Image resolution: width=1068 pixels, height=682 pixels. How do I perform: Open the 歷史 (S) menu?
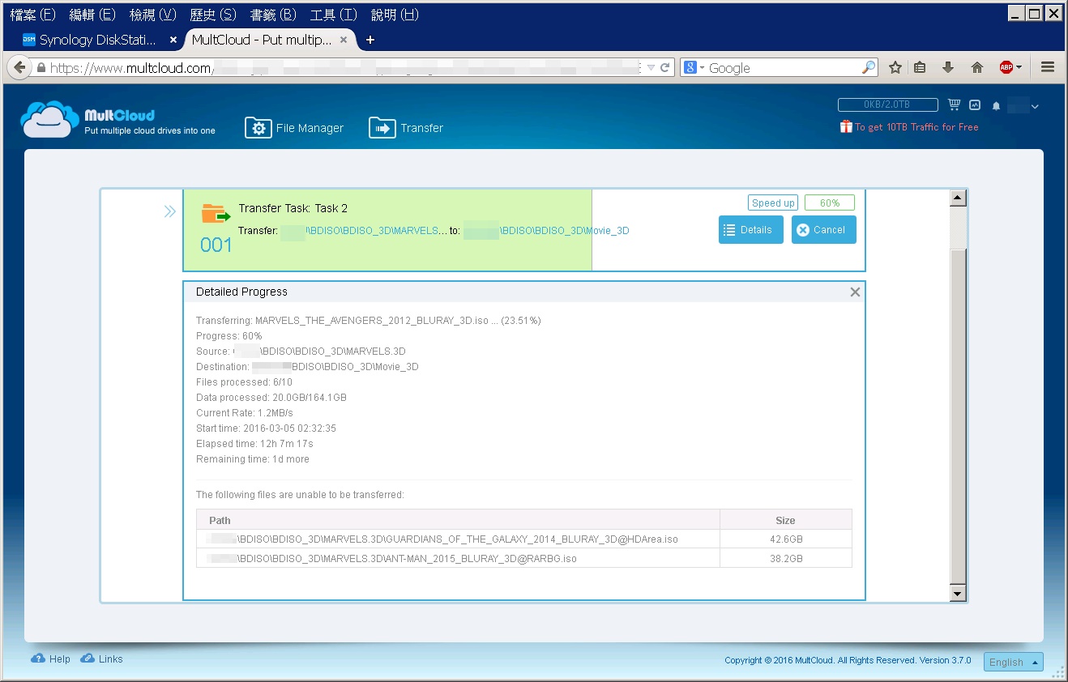tap(212, 15)
